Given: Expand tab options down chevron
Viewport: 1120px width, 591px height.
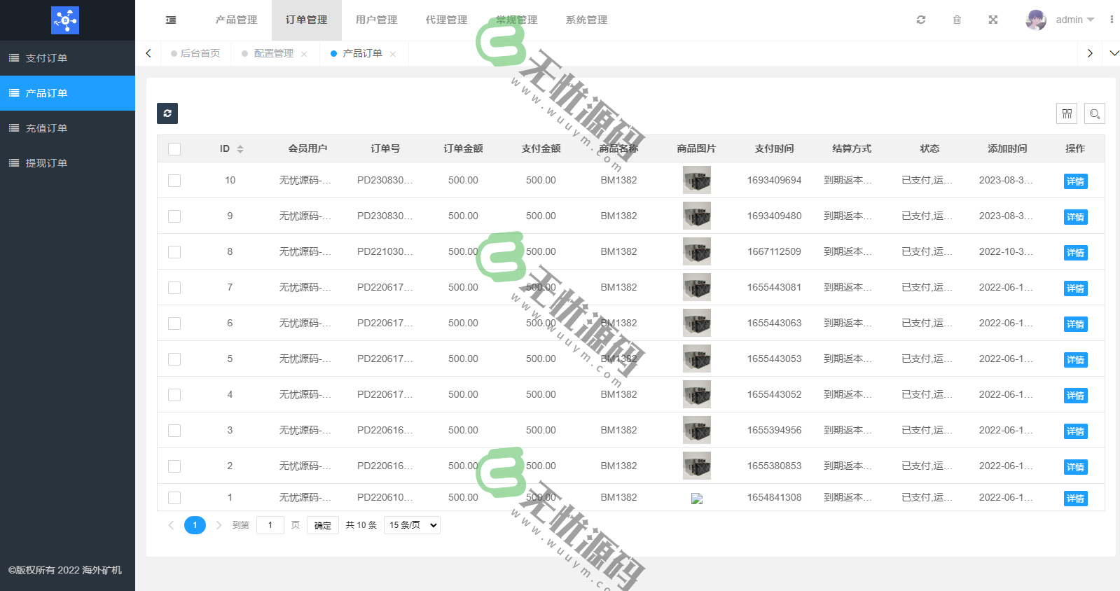Looking at the screenshot, I should click(x=1114, y=53).
